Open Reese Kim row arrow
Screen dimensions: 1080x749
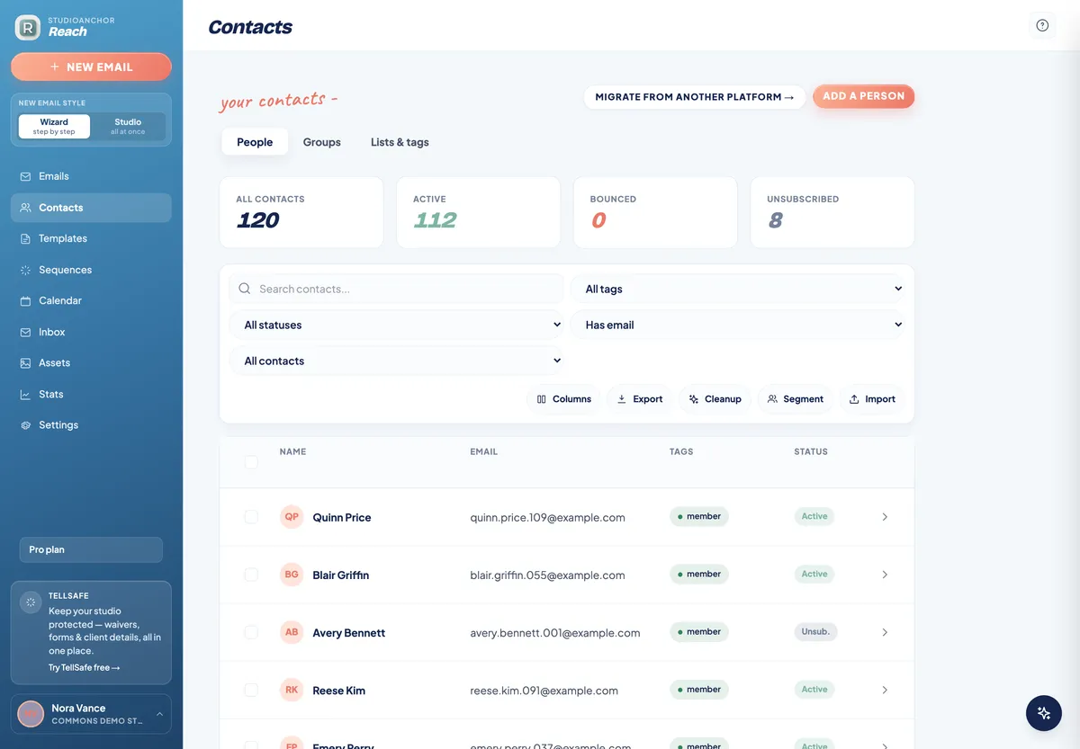coord(885,690)
